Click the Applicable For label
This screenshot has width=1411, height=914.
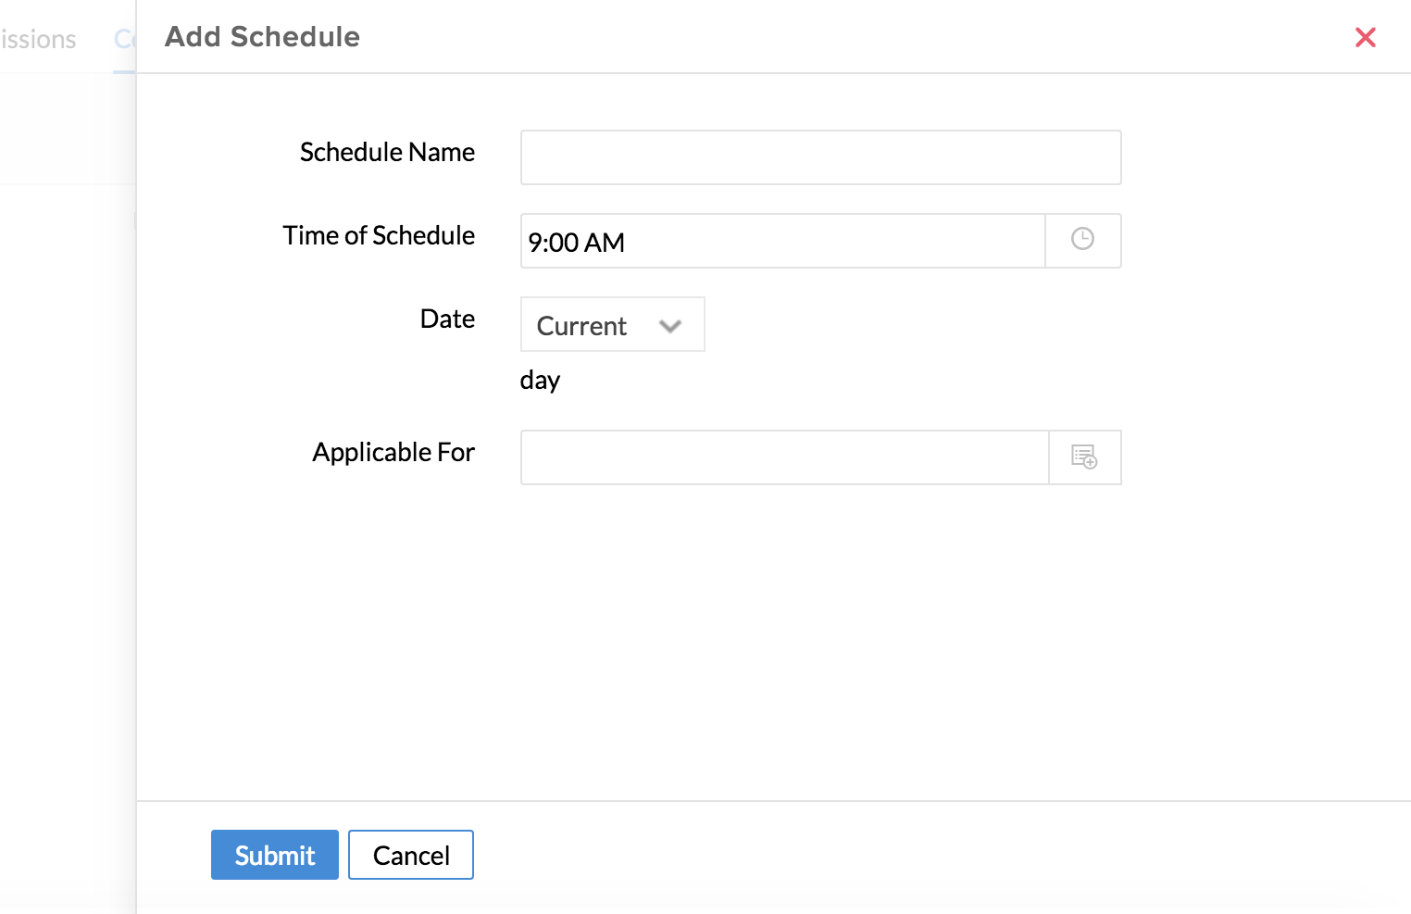click(x=393, y=452)
